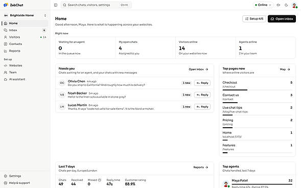Viewport: 301px width, 188px height.
Task: Click the Missed info help icon
Action: pyautogui.click(x=100, y=180)
